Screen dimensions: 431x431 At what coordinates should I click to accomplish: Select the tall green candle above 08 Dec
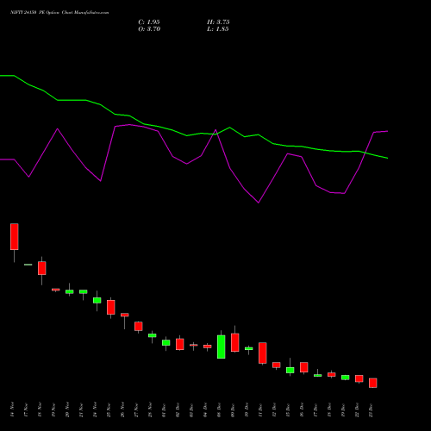tap(222, 347)
